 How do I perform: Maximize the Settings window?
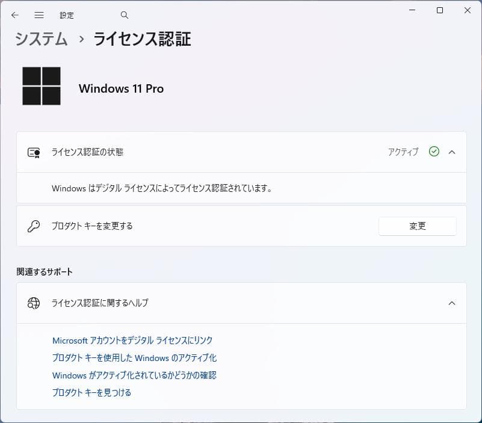[440, 10]
